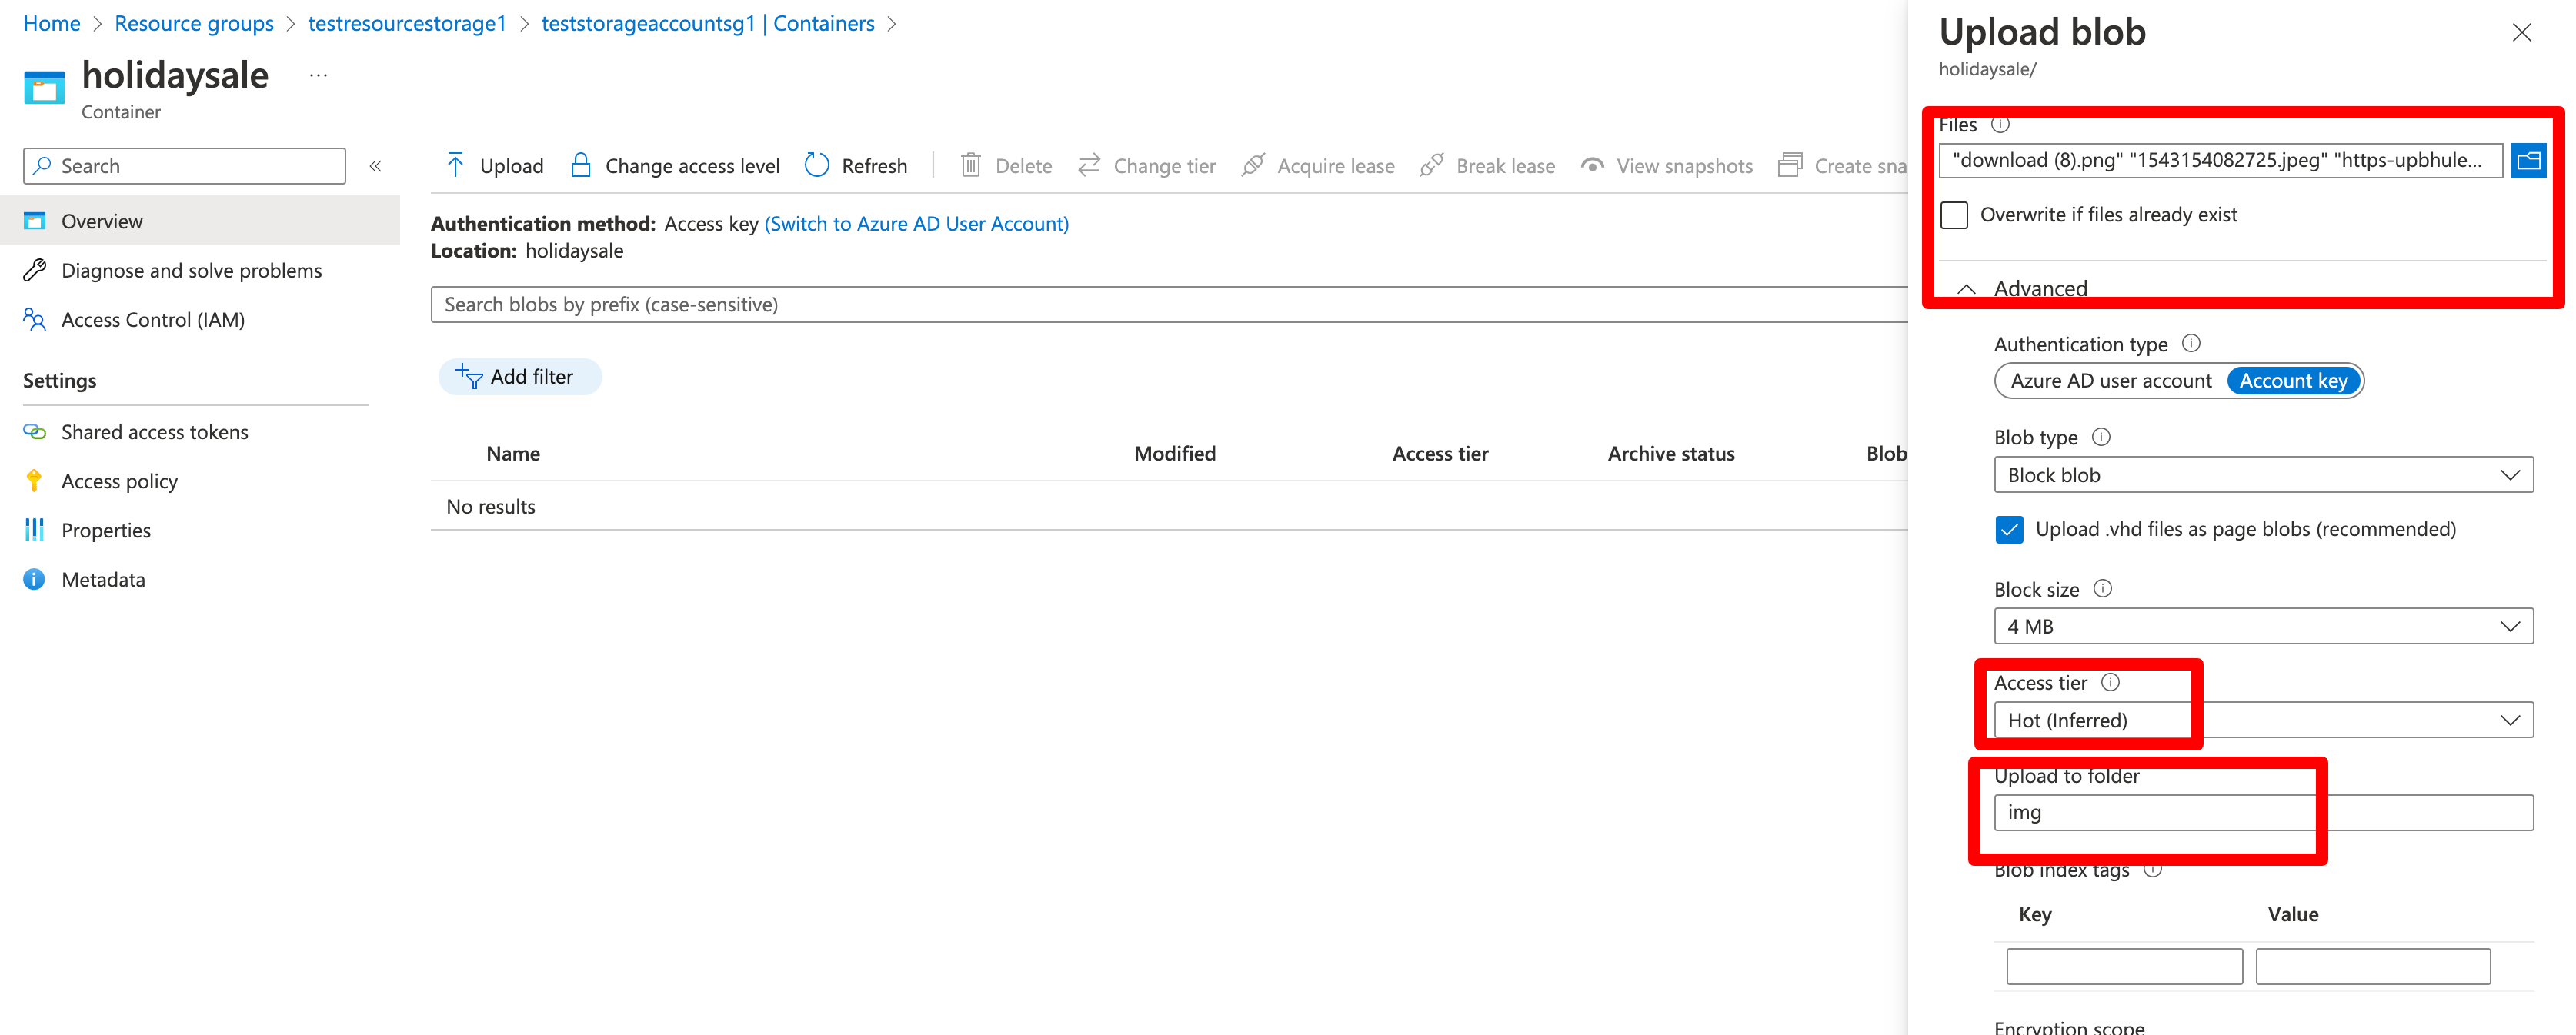Click the Change access level lock icon

(x=580, y=165)
